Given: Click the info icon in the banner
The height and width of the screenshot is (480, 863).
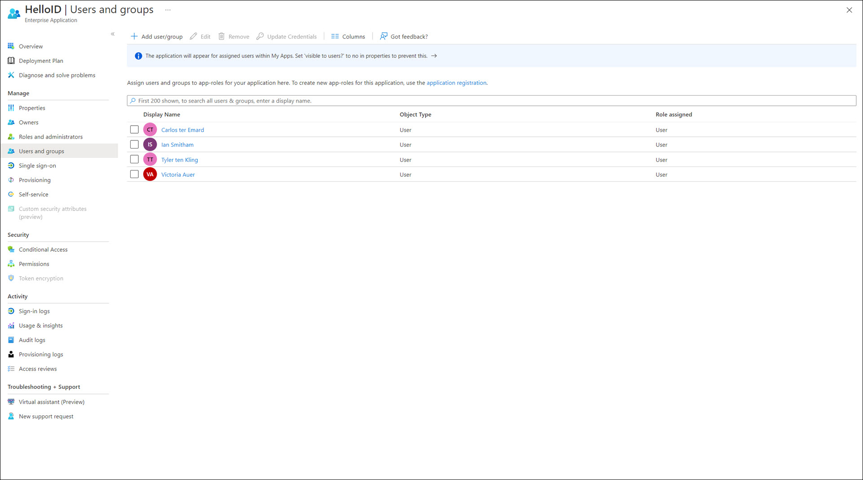Looking at the screenshot, I should [138, 56].
